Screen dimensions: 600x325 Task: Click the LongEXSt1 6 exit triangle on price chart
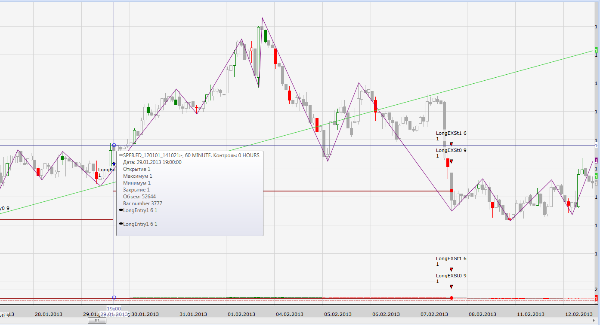point(451,144)
